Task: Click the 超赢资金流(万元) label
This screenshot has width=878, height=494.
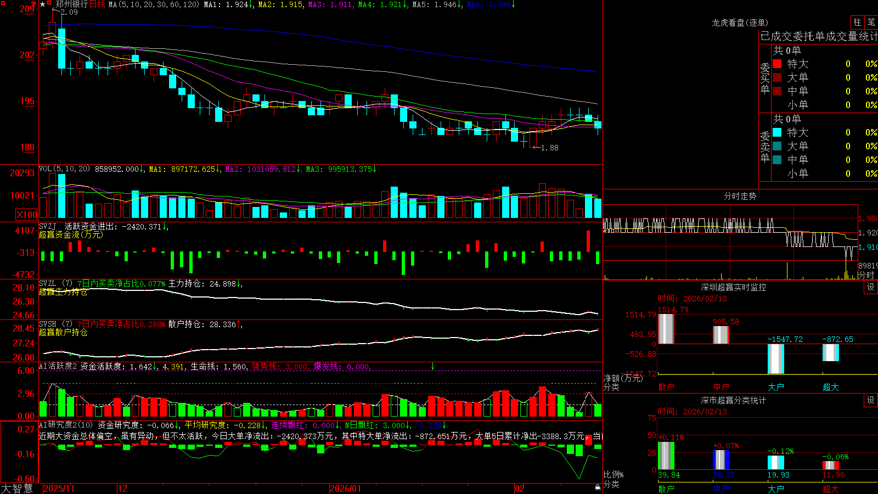Action: (x=71, y=234)
